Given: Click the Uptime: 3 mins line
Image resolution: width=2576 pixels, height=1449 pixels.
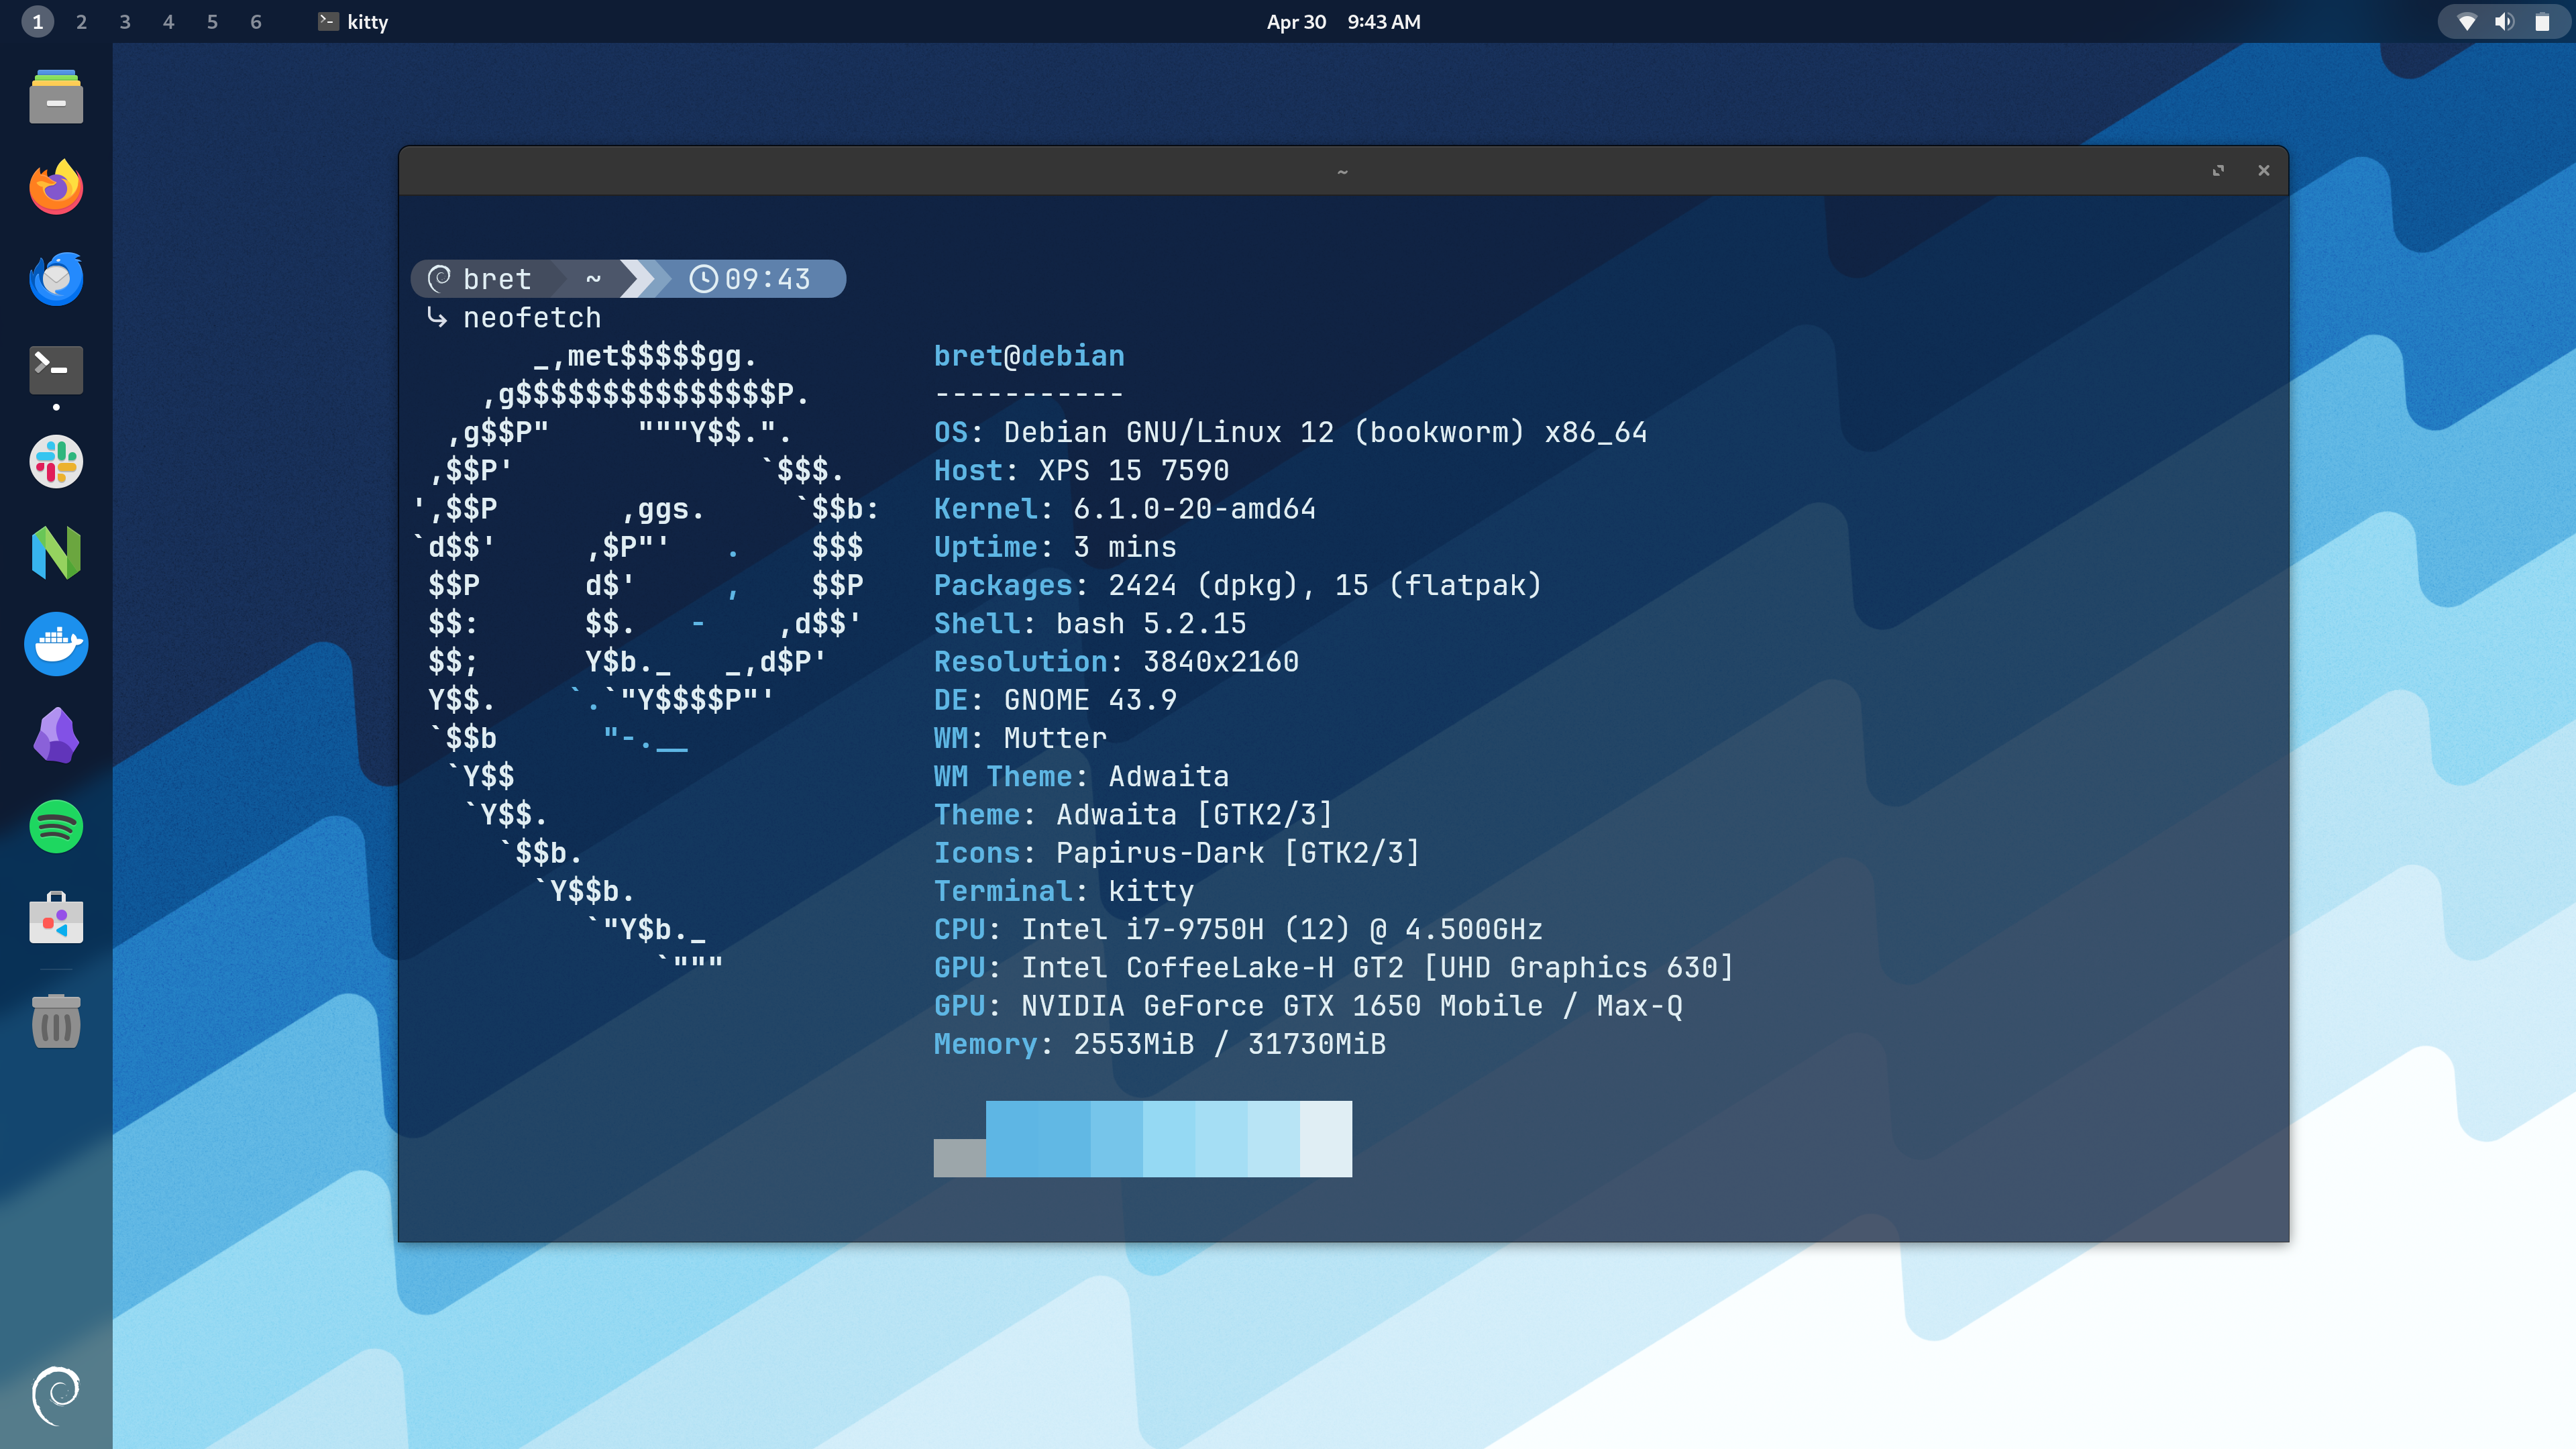Looking at the screenshot, I should (1055, 547).
